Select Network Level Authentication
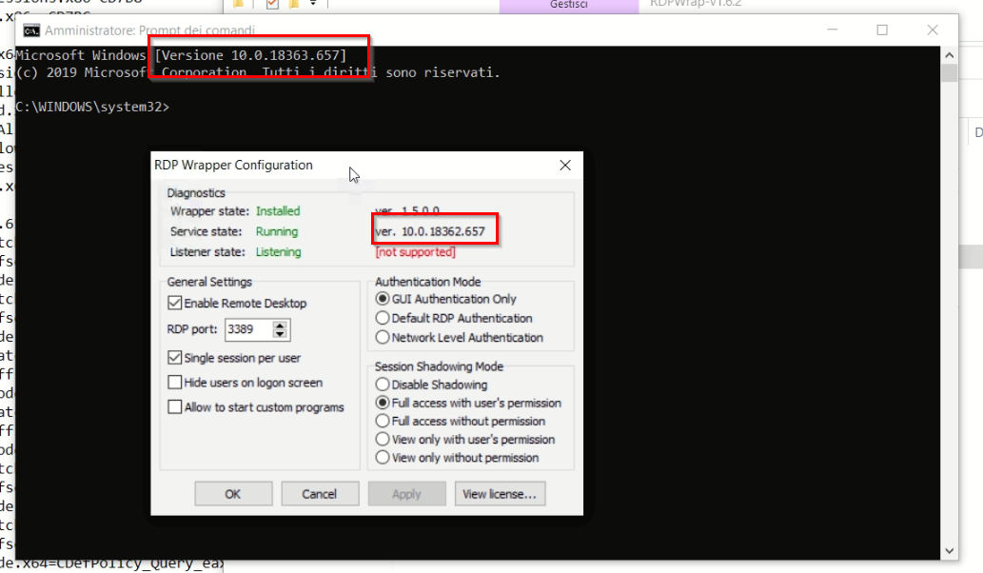The height and width of the screenshot is (573, 983). [x=382, y=337]
